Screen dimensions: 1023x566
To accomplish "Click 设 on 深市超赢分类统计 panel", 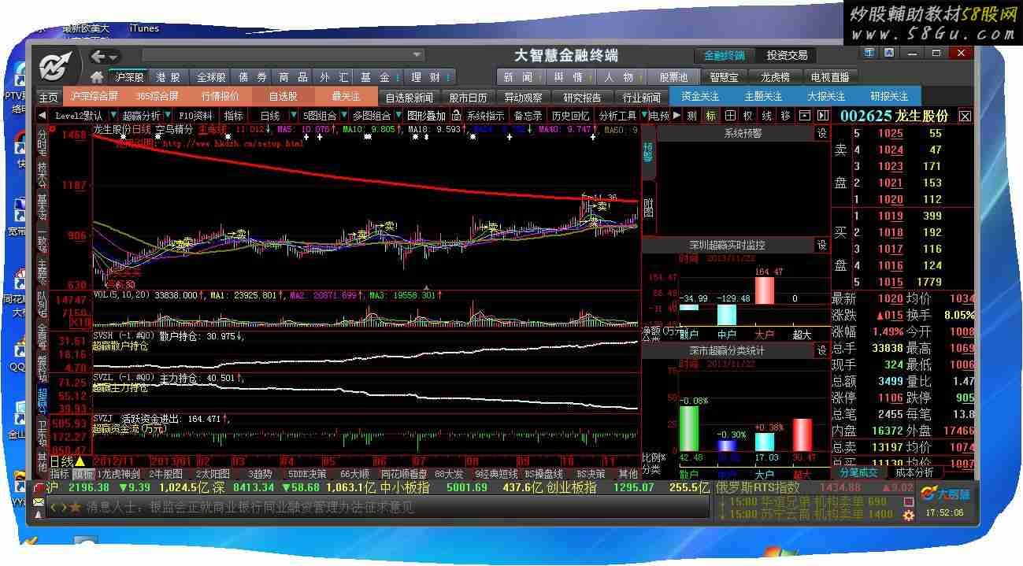I will (x=822, y=350).
